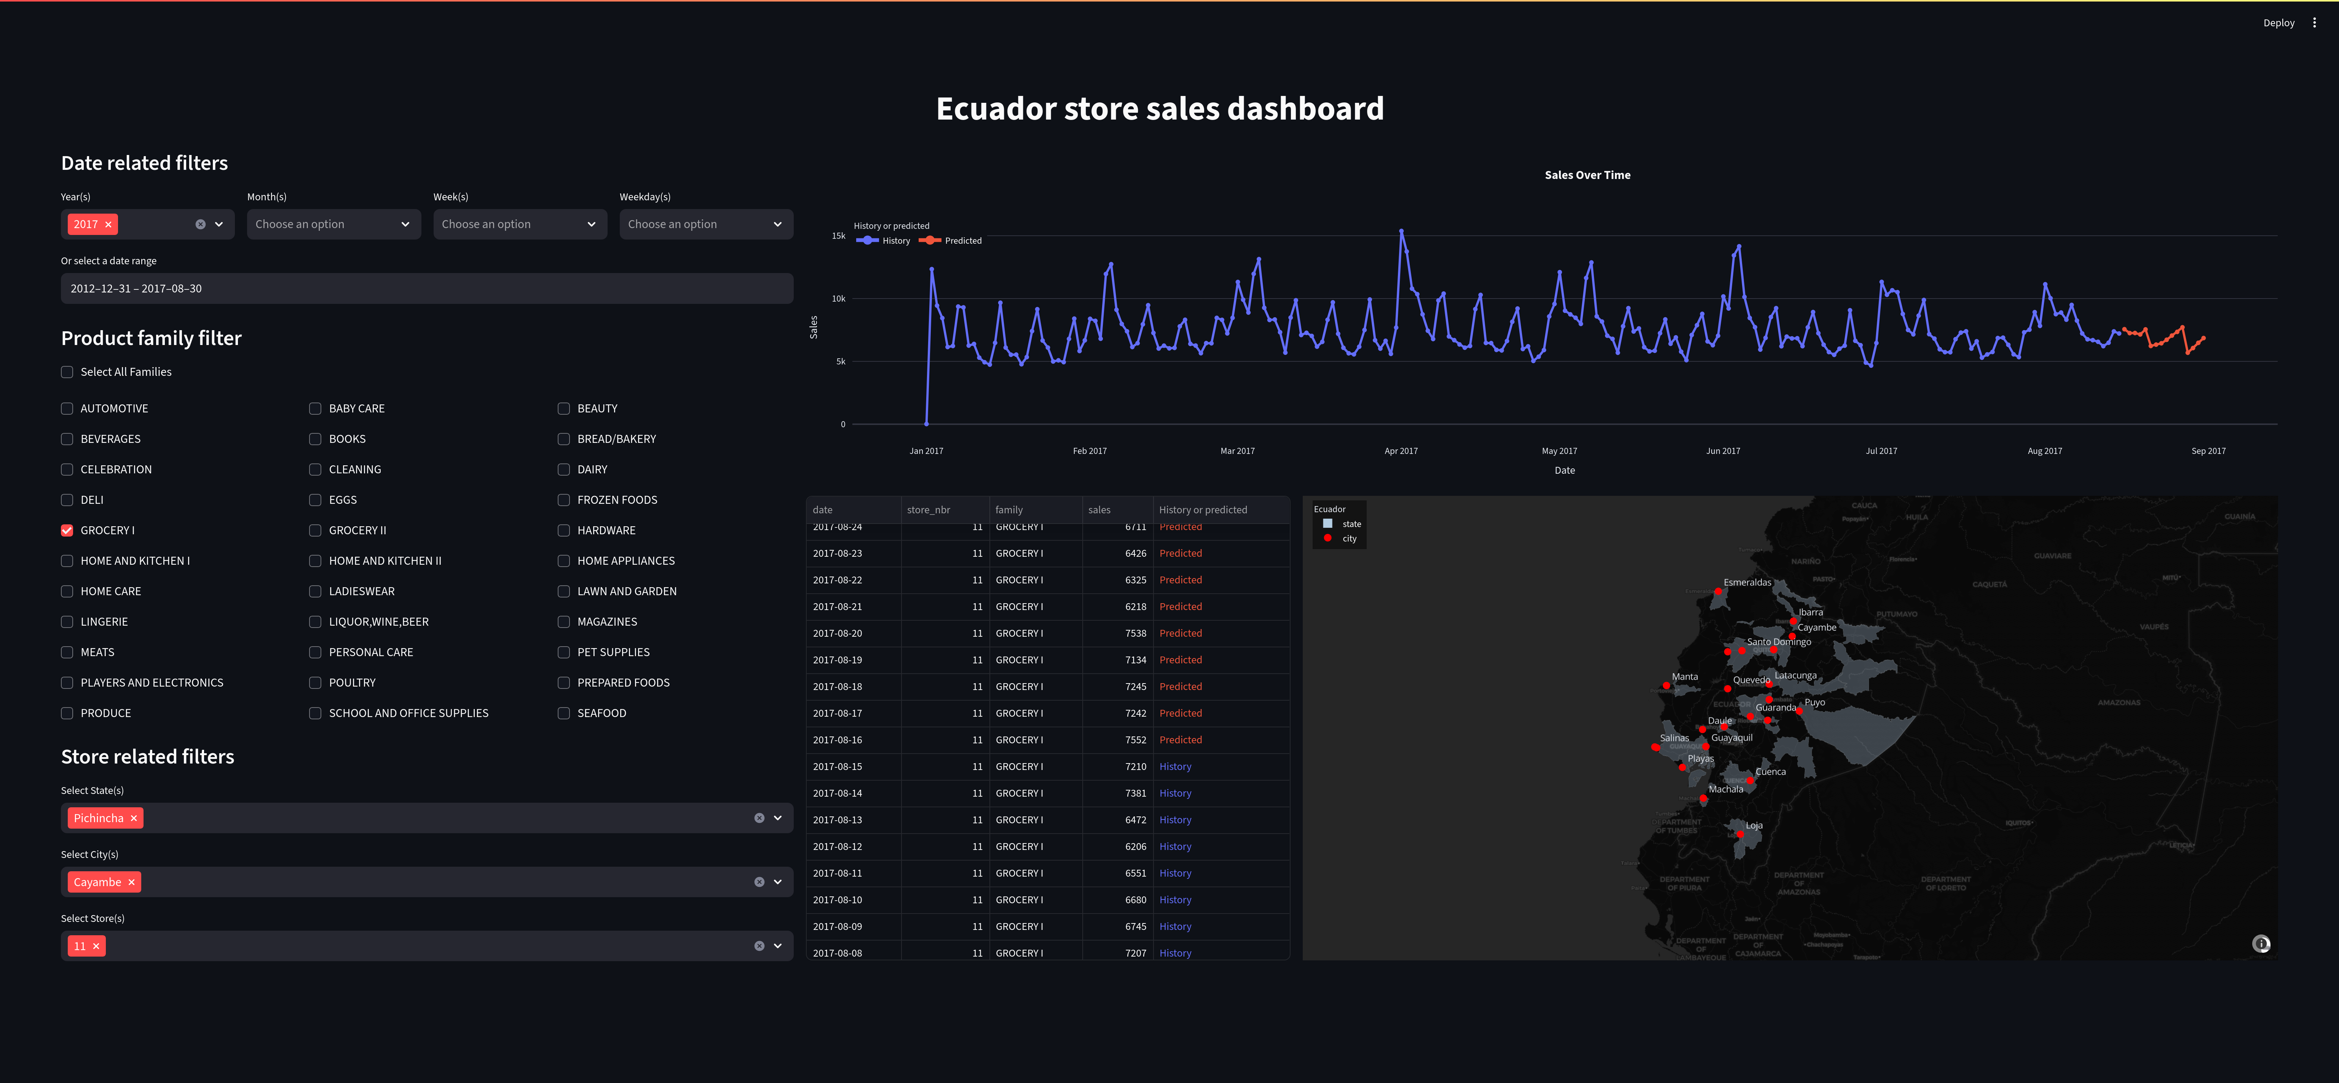Remove store 11 tag
This screenshot has width=2339, height=1083.
(96, 947)
